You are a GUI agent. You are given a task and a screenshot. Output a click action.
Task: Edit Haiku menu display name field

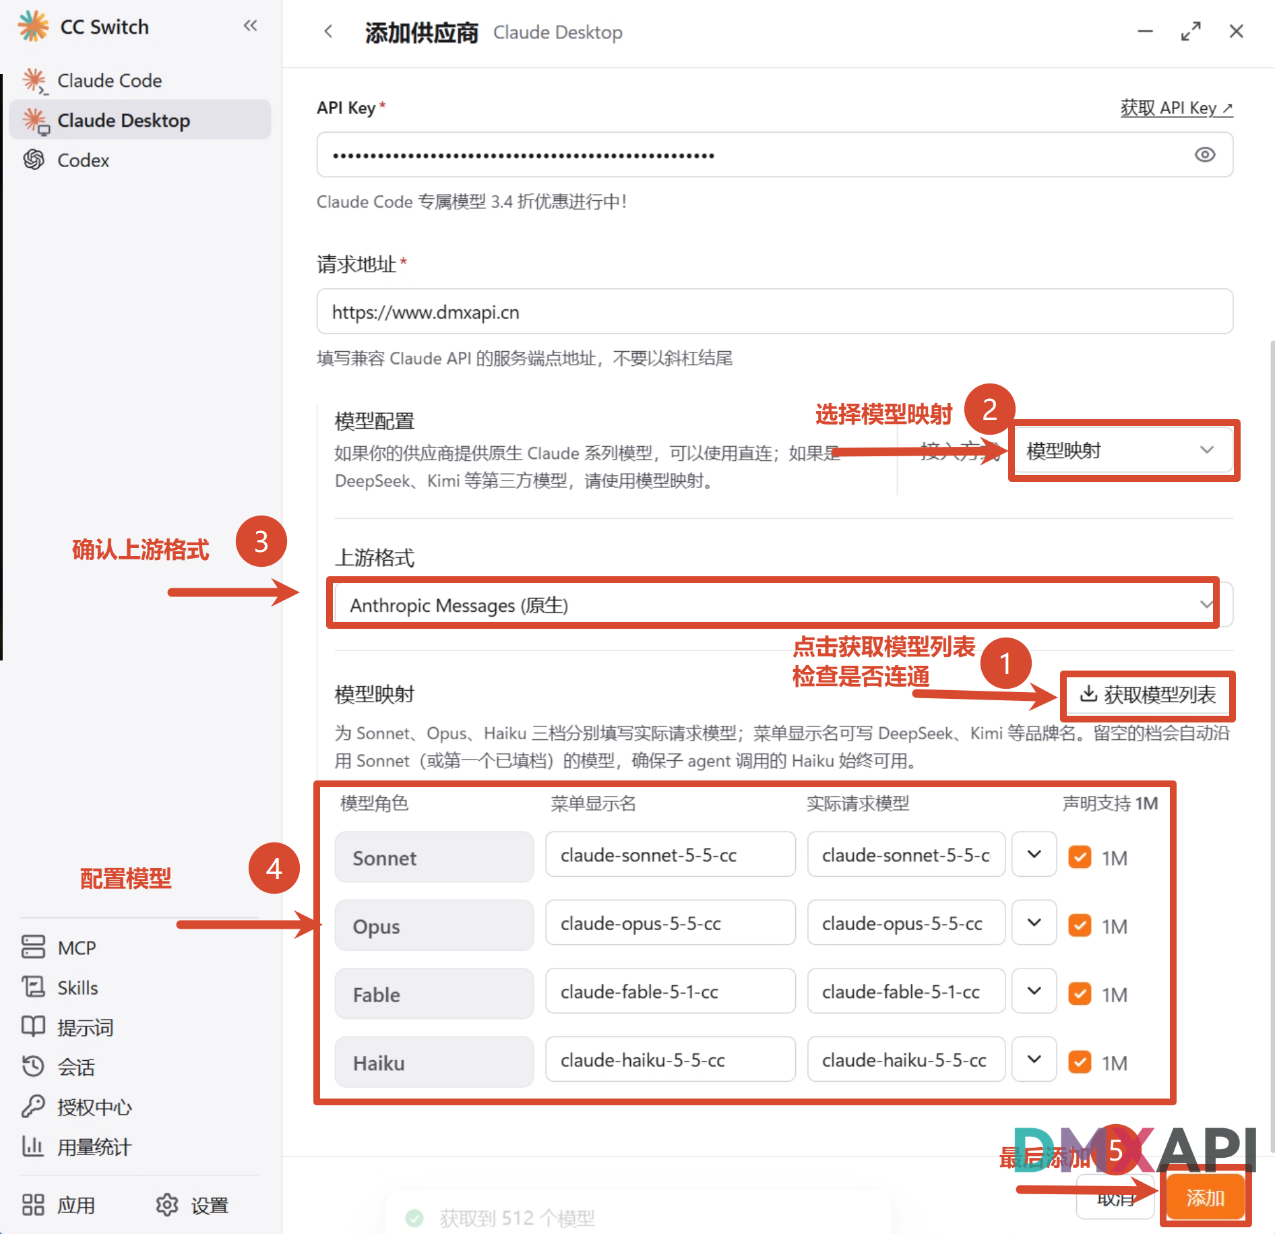tap(671, 1059)
